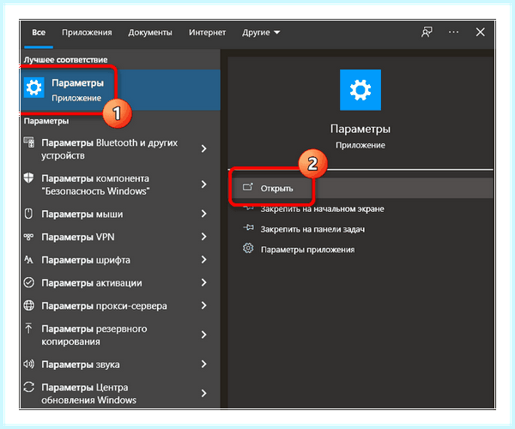Click the Windows Update refresh icon
This screenshot has height=429, width=515.
[x=29, y=387]
